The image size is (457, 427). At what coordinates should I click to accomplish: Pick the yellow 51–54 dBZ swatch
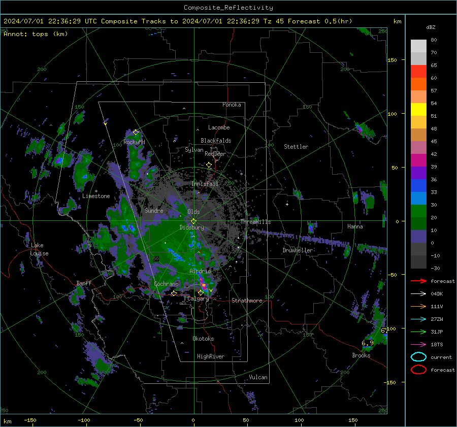coord(418,110)
